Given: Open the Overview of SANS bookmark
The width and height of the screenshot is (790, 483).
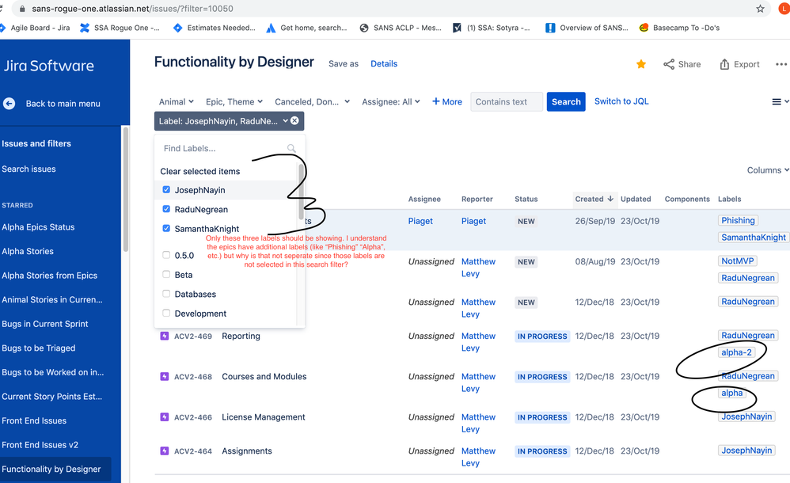Looking at the screenshot, I should pyautogui.click(x=587, y=28).
